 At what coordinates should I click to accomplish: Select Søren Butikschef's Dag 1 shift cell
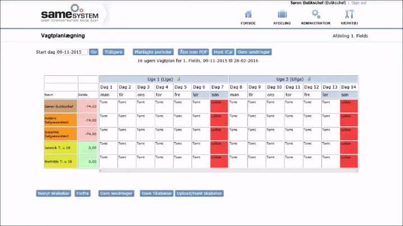(108, 106)
